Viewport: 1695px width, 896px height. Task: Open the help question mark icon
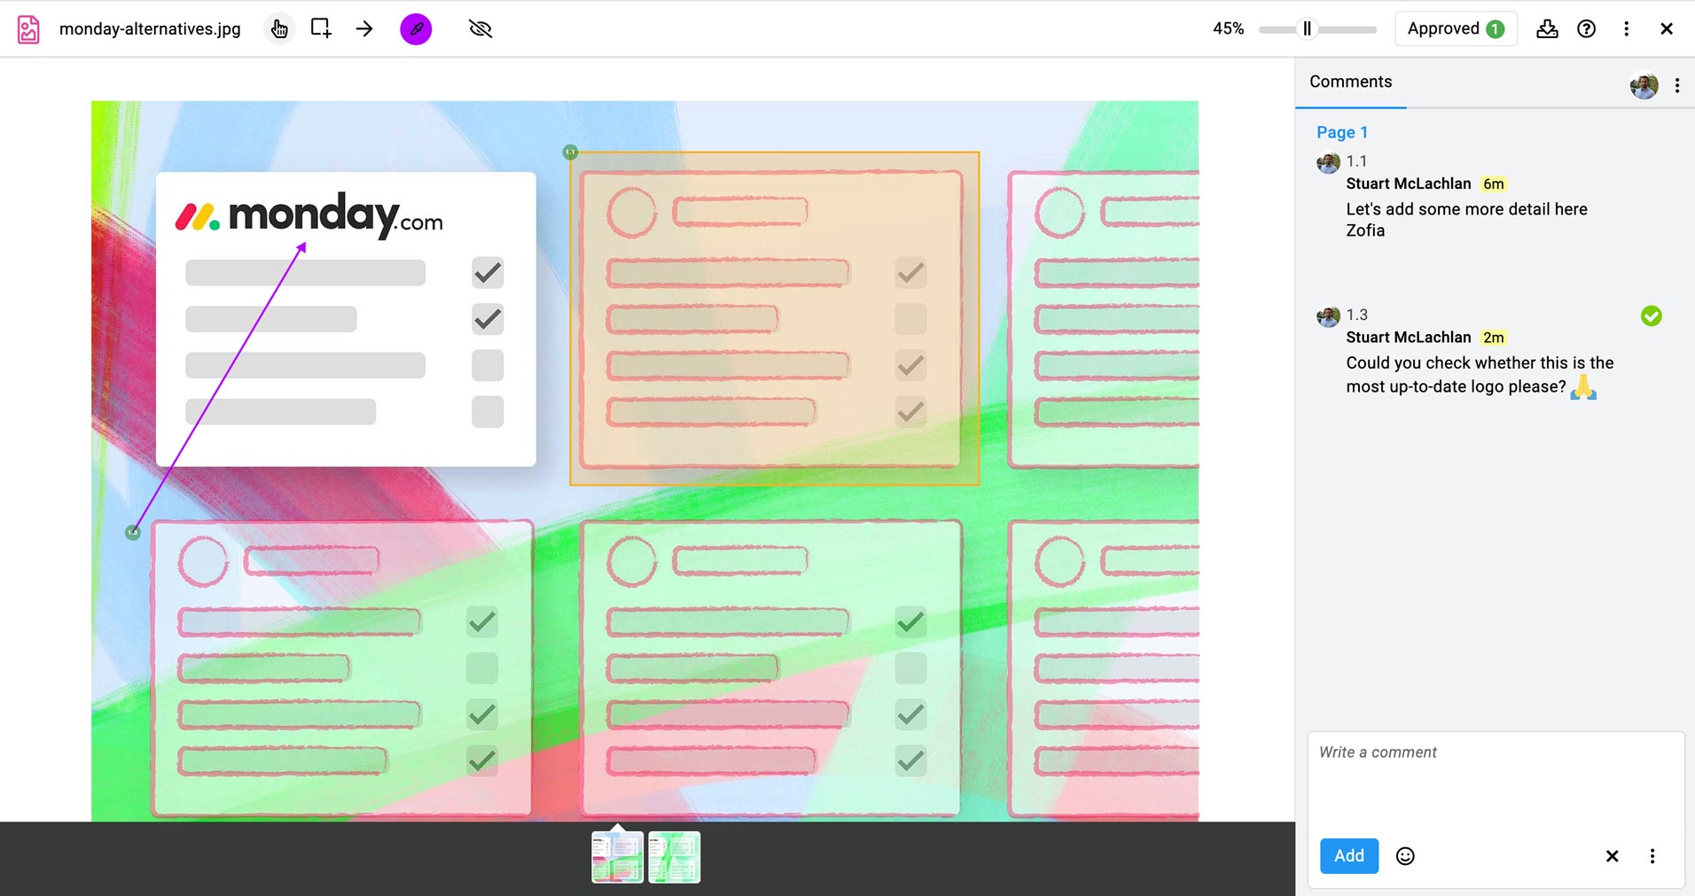[1587, 29]
